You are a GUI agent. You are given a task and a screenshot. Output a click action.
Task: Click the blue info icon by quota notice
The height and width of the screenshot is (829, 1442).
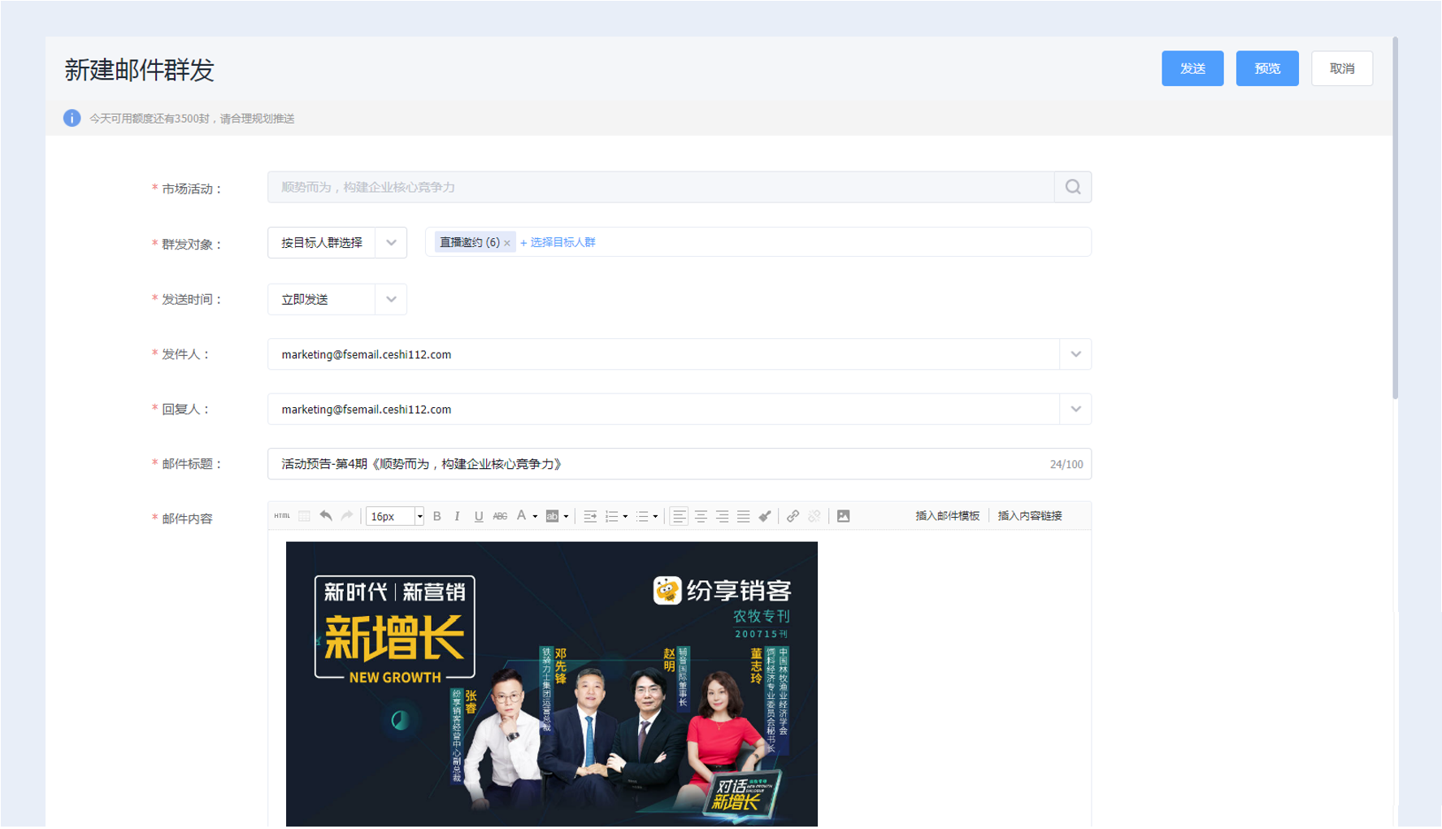[72, 118]
